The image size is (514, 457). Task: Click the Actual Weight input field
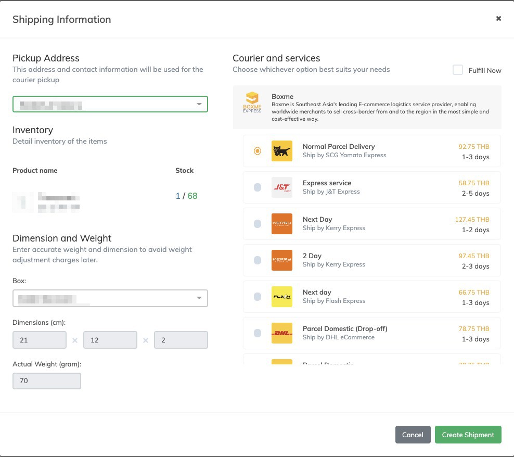(x=47, y=380)
